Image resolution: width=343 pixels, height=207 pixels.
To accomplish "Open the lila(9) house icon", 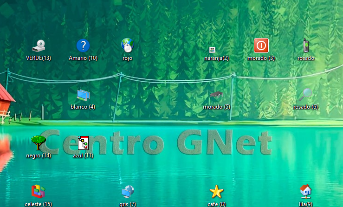I will tap(305, 191).
